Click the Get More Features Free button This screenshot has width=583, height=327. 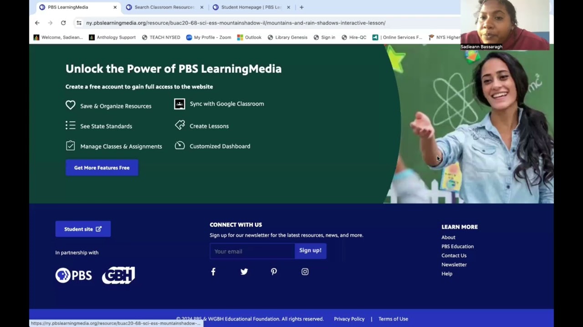(x=102, y=168)
